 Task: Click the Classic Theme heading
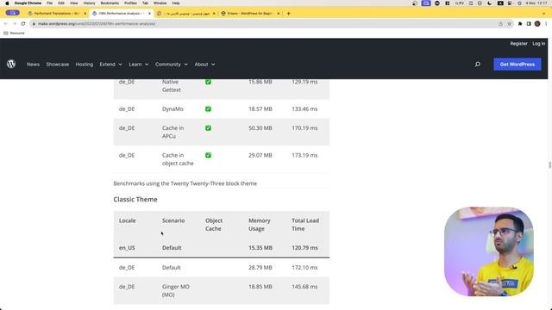[135, 199]
